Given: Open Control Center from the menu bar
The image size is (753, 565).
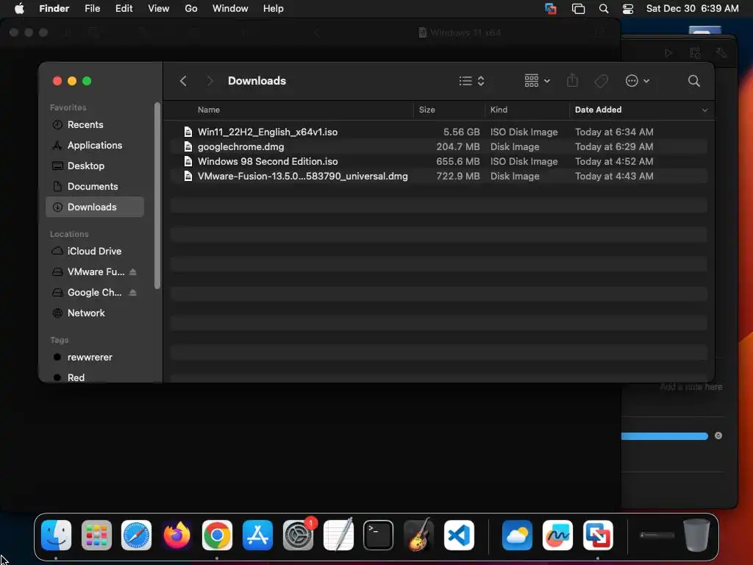Looking at the screenshot, I should tap(628, 9).
